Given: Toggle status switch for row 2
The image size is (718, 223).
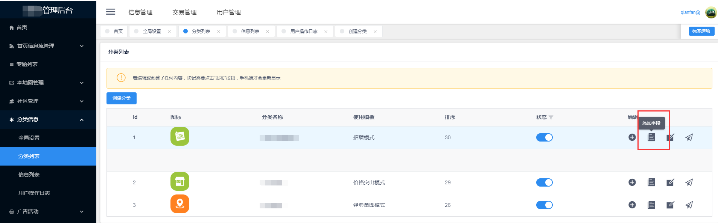Looking at the screenshot, I should click(x=545, y=182).
